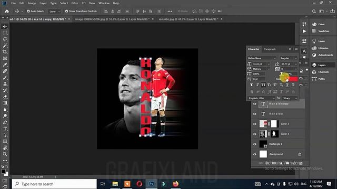Screen dimensions: 337x189
Task: Select the Blur tool
Action: coord(5,110)
